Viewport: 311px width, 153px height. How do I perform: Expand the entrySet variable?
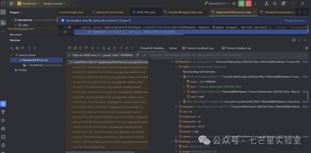176,107
